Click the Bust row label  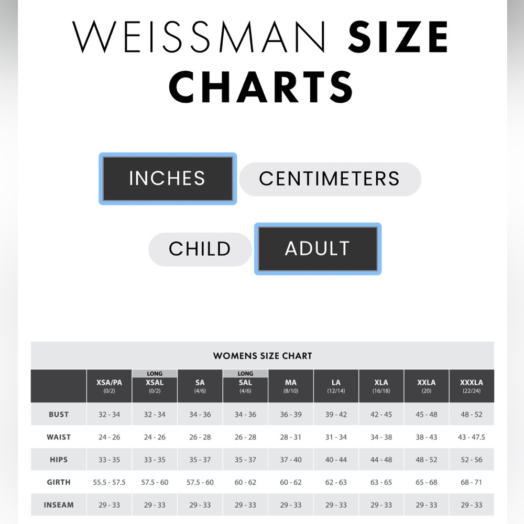pos(59,414)
